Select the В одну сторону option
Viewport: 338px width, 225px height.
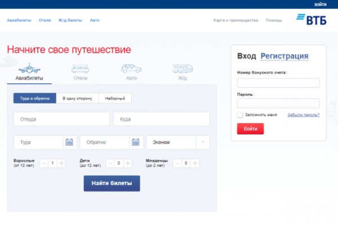coord(77,98)
